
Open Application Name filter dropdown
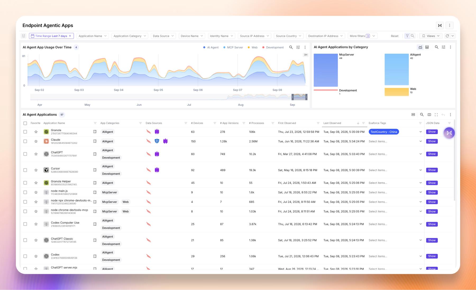pos(93,36)
